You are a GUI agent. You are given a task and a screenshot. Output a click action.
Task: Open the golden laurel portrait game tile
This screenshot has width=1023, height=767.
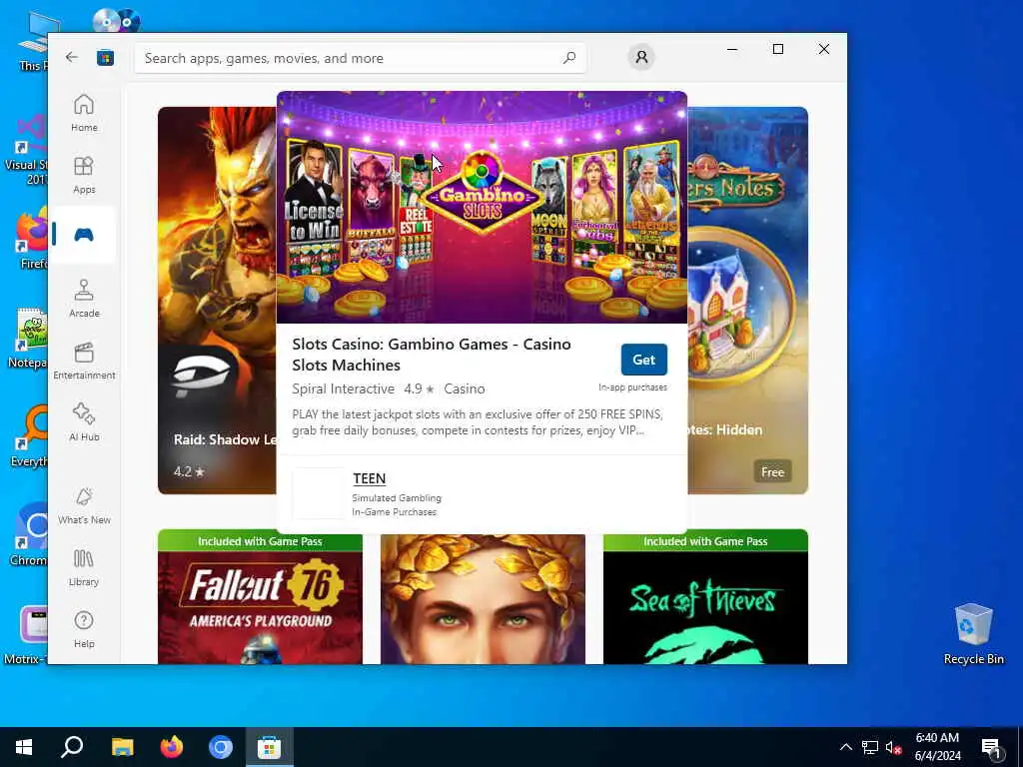click(483, 599)
